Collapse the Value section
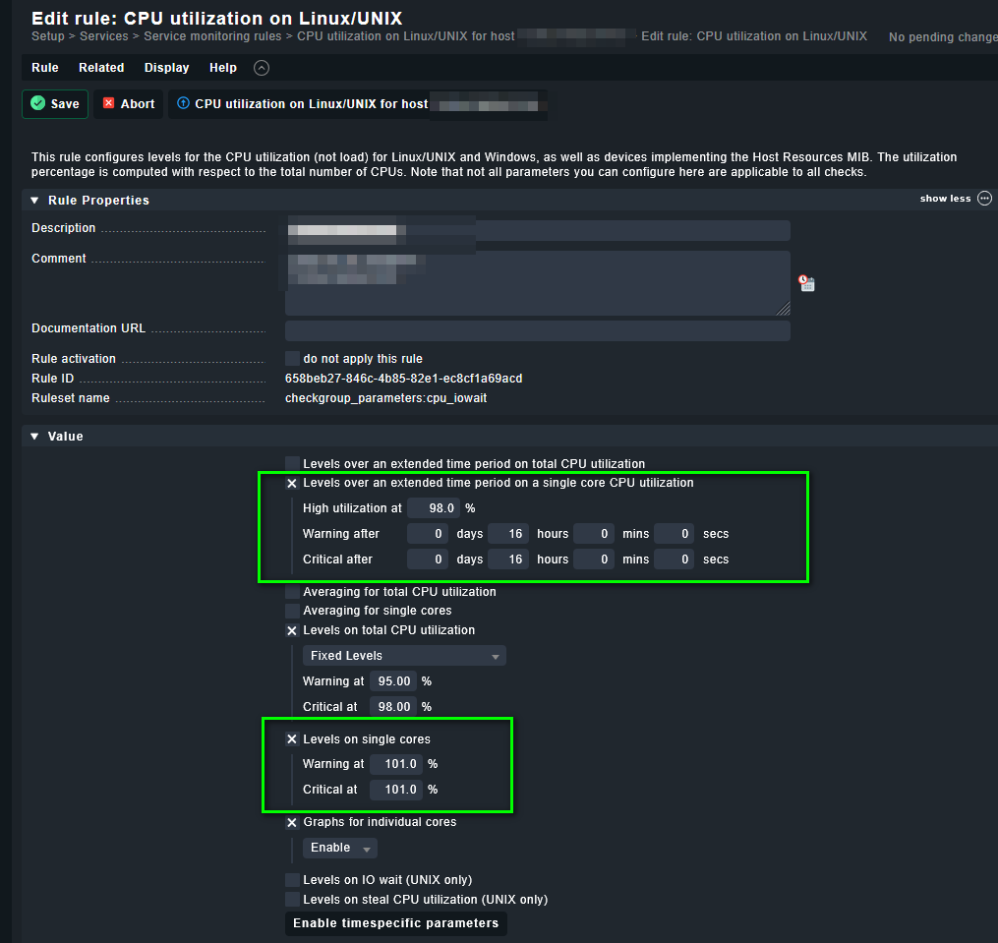The height and width of the screenshot is (943, 998). point(35,437)
